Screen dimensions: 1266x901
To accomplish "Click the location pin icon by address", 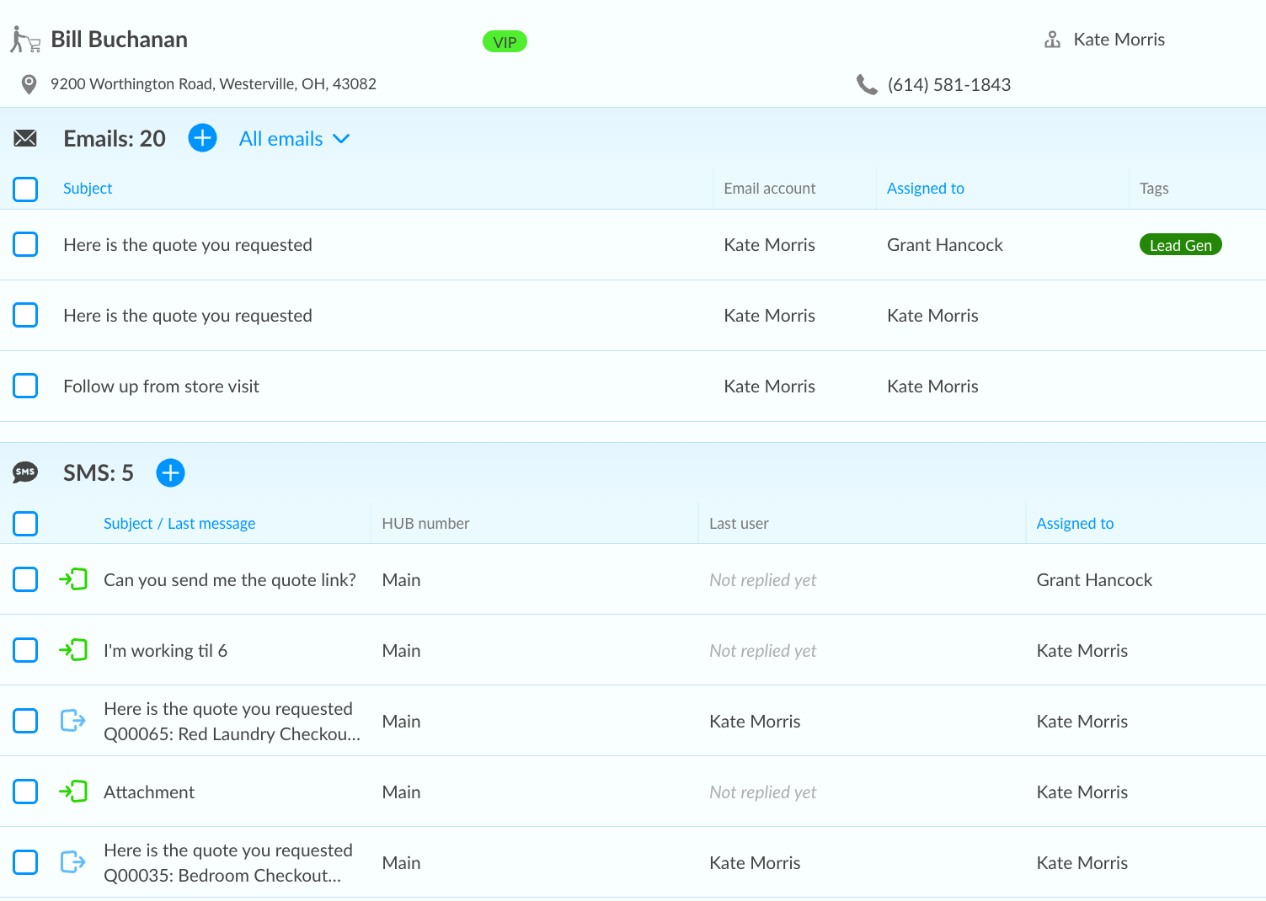I will (x=29, y=84).
